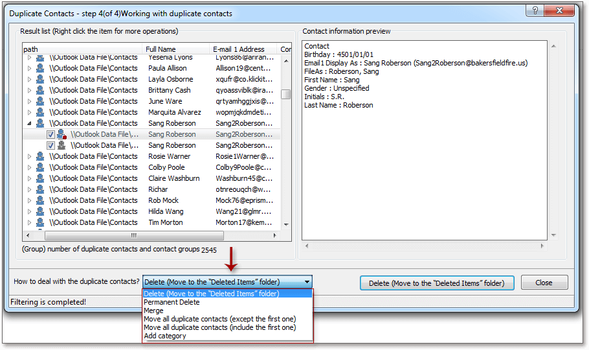Viewport: 589px width, 350px height.
Task: Click the gray contact icon in second Sang Roberson row
Action: [61, 145]
